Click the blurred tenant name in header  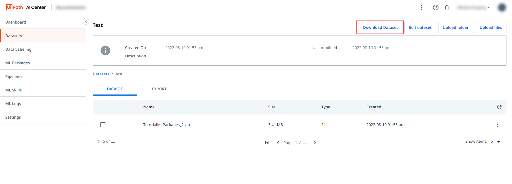(x=472, y=7)
